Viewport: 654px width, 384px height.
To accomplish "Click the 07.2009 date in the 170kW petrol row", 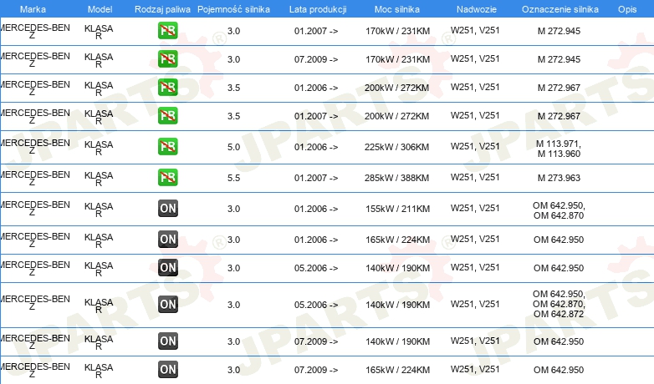I will tap(316, 59).
